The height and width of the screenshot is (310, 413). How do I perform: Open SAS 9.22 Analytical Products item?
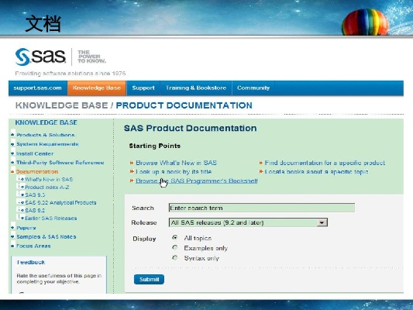point(60,202)
